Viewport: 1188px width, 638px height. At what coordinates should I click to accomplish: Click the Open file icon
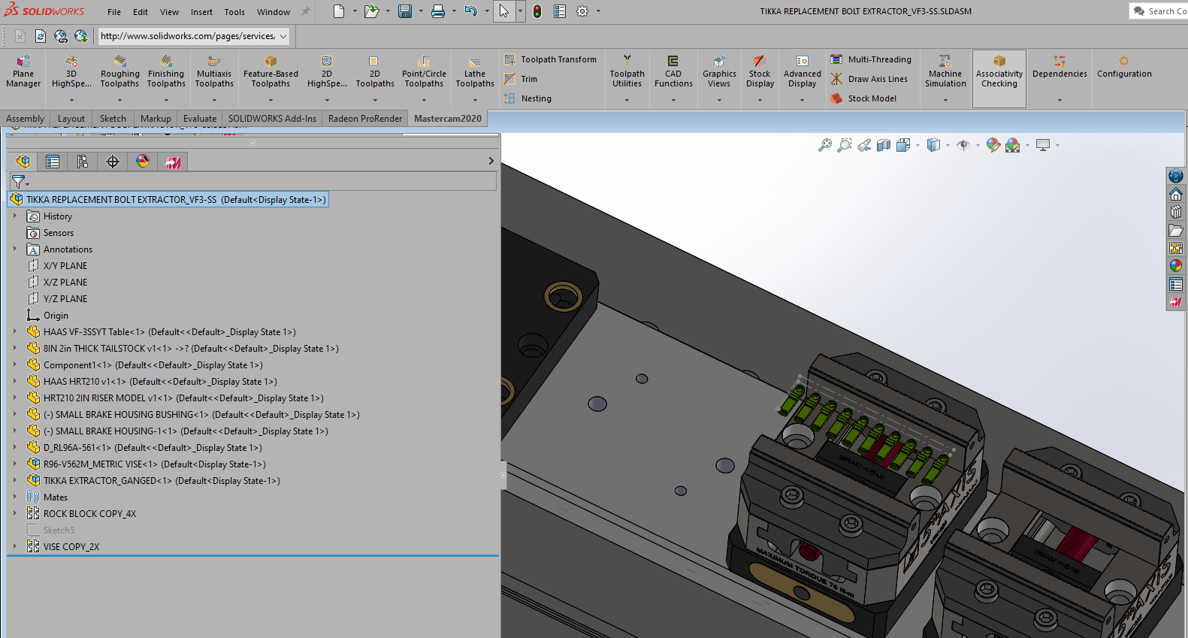[x=371, y=11]
